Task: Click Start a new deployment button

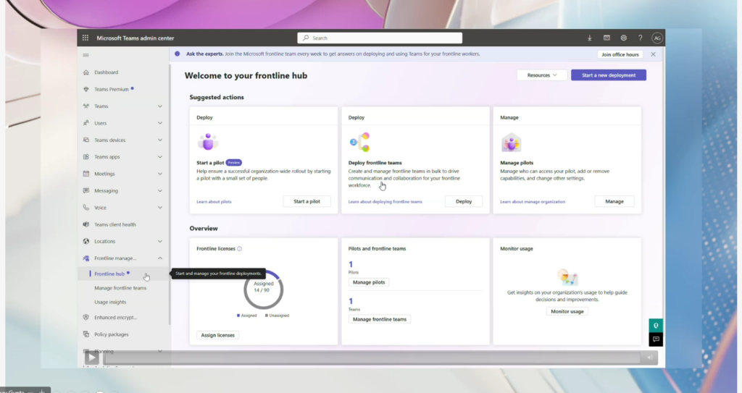Action: pos(609,75)
